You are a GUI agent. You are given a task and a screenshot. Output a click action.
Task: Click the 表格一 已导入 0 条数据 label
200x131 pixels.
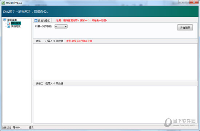click(49, 41)
